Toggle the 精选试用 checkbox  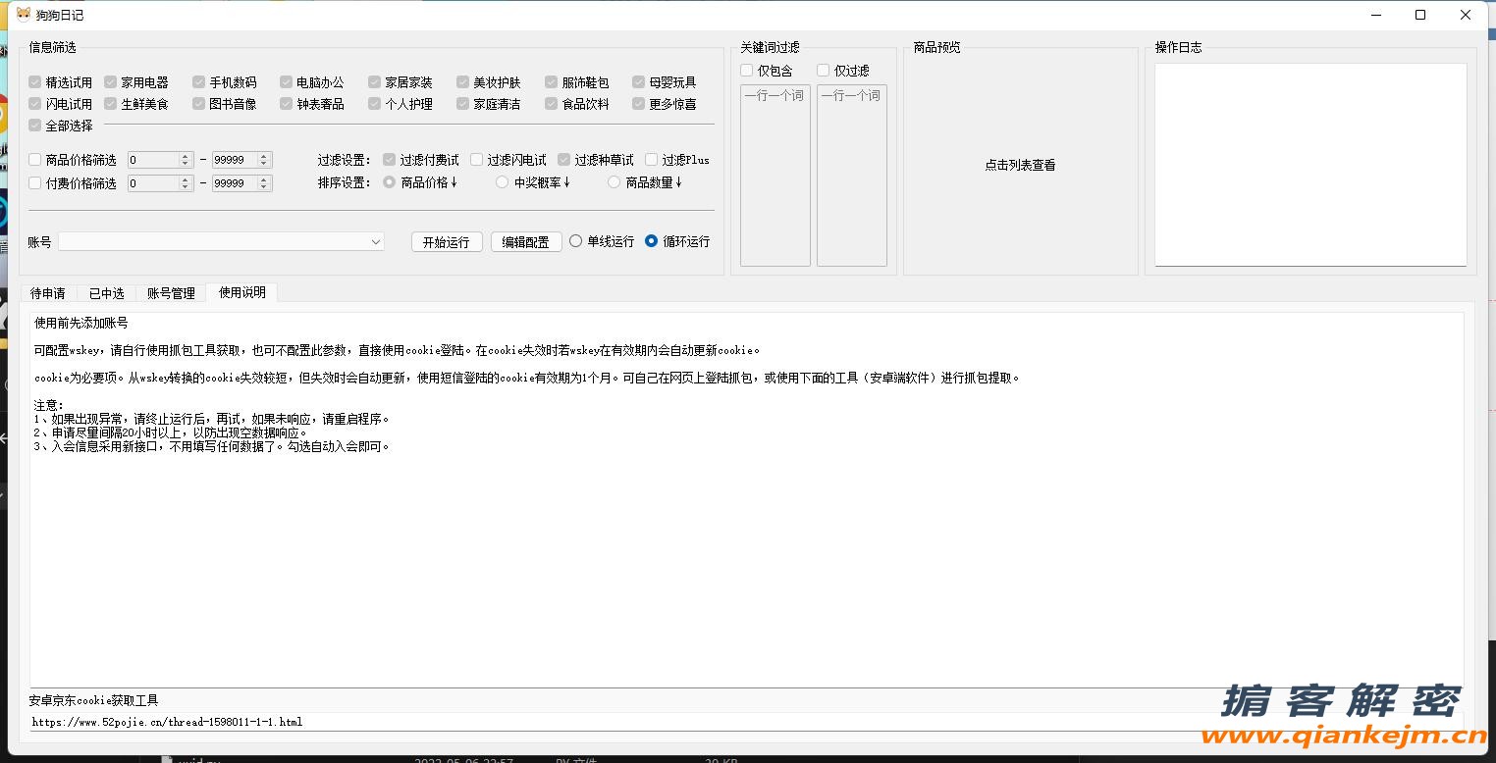[35, 82]
